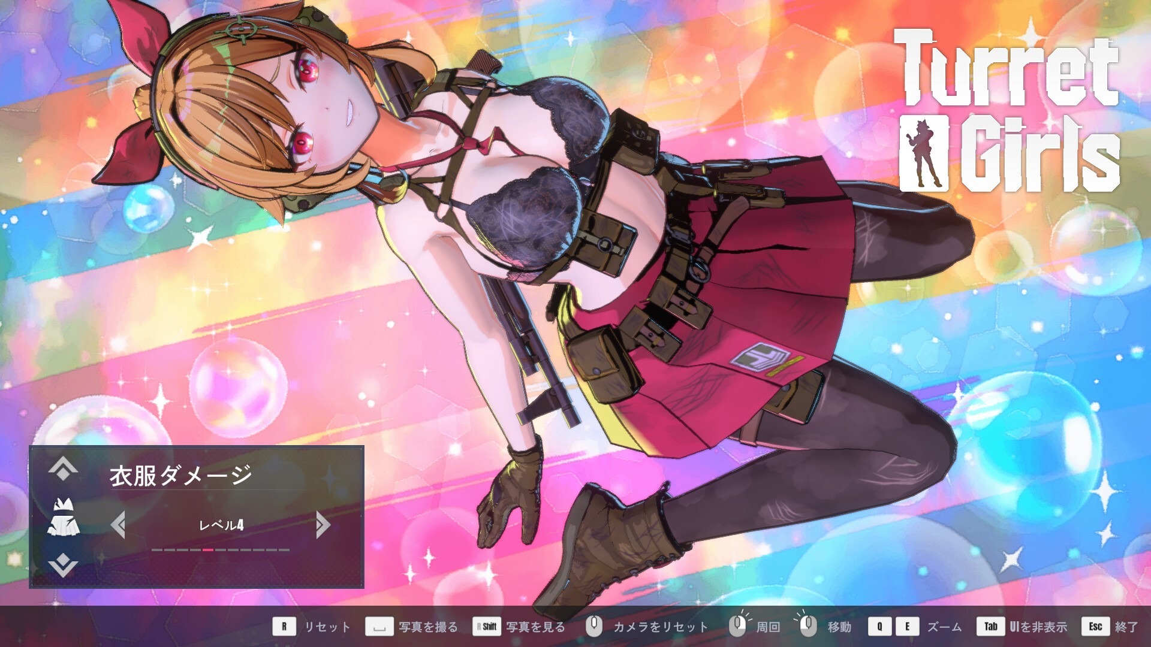Click the mouse icon for カメラをリセット

click(593, 626)
